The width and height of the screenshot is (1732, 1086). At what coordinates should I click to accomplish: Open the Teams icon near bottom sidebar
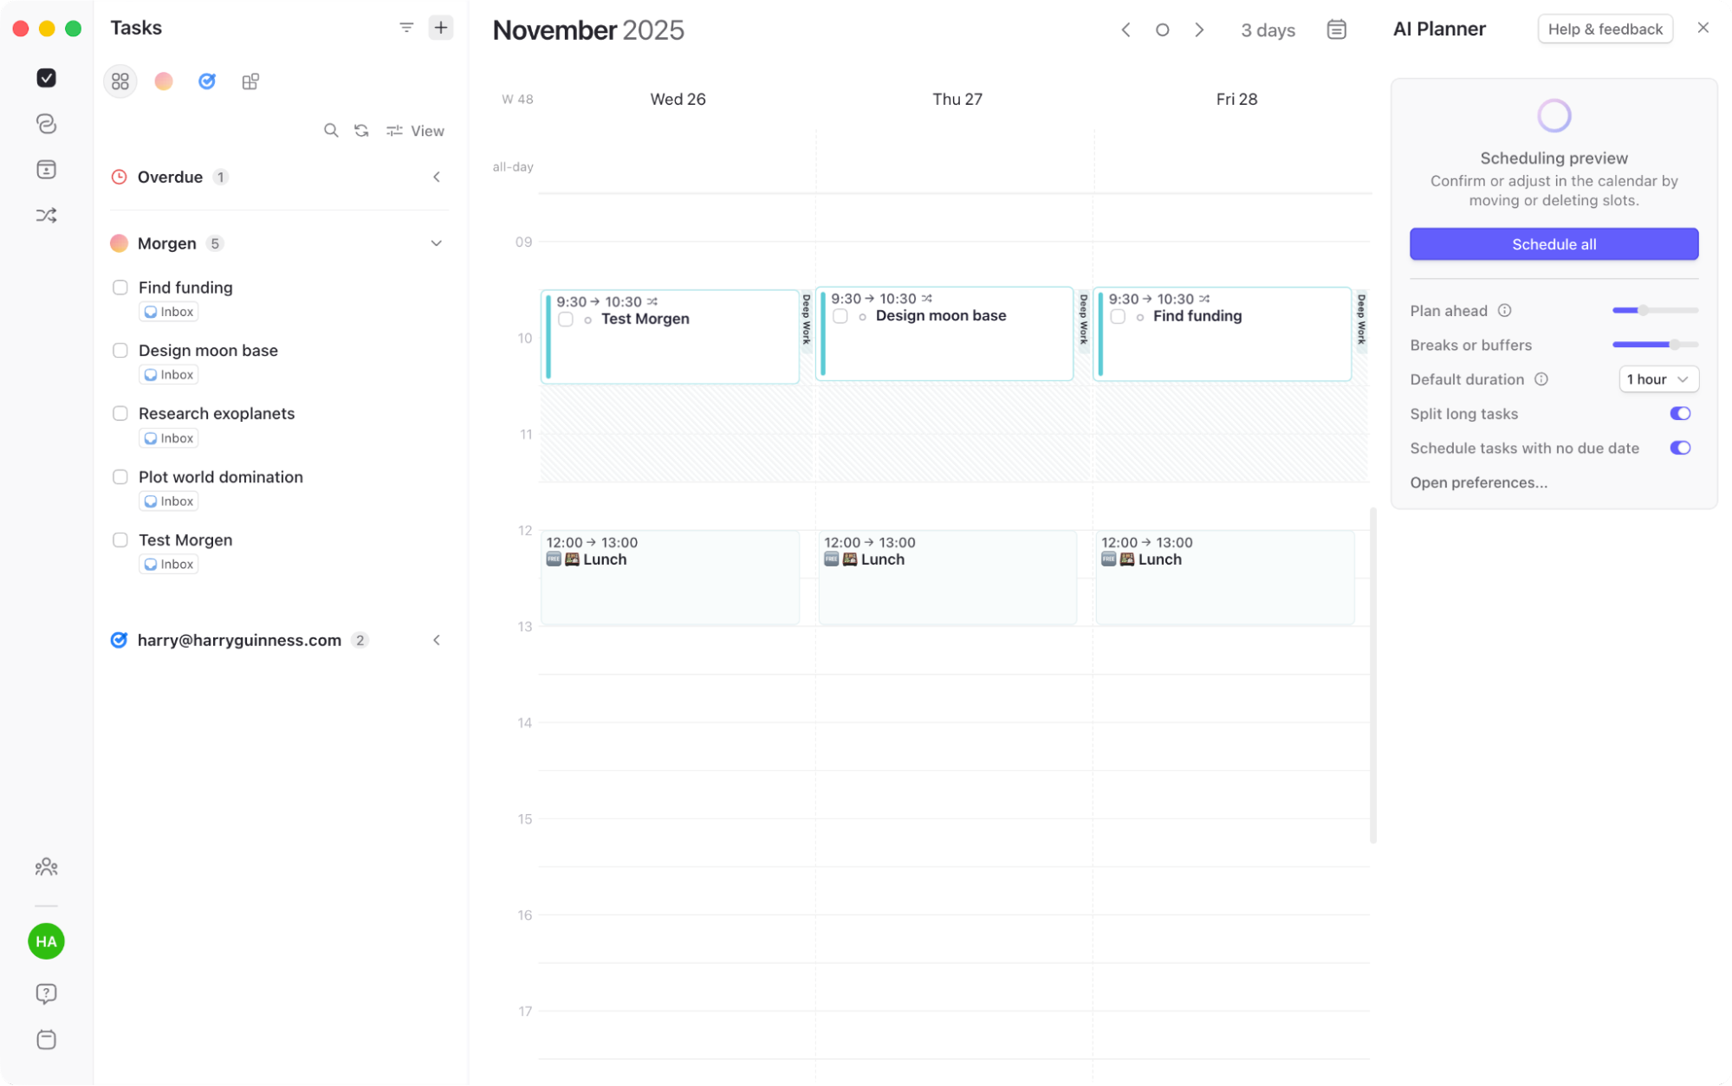pyautogui.click(x=46, y=866)
